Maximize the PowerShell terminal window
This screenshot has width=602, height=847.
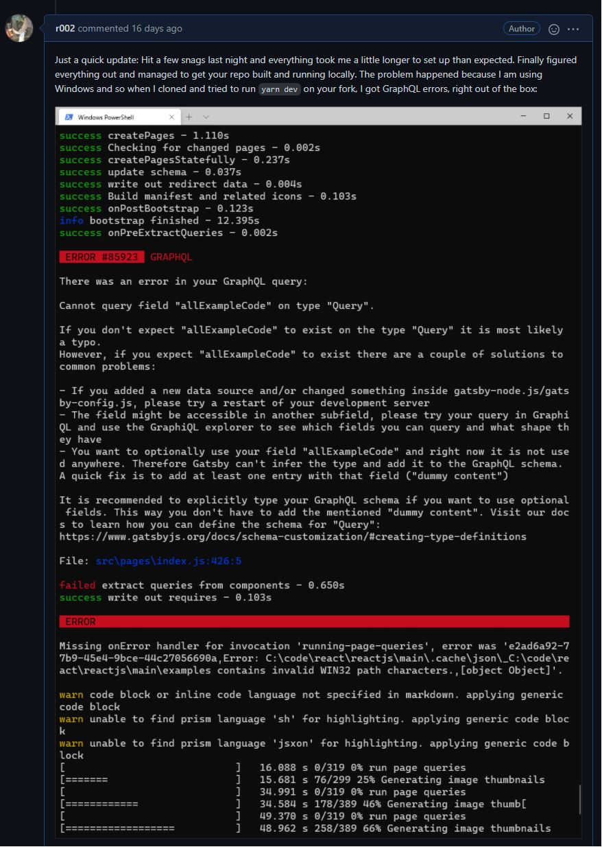(x=546, y=116)
